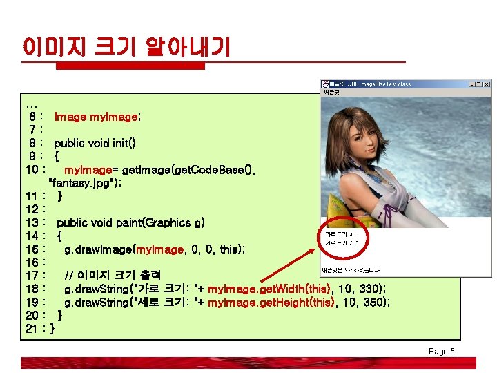Image resolution: width=497 pixels, height=373 pixels.
Task: Click the applet viewer title bar
Action: click(x=406, y=84)
